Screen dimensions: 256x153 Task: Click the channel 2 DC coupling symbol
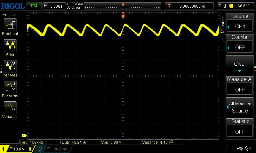click(49, 148)
